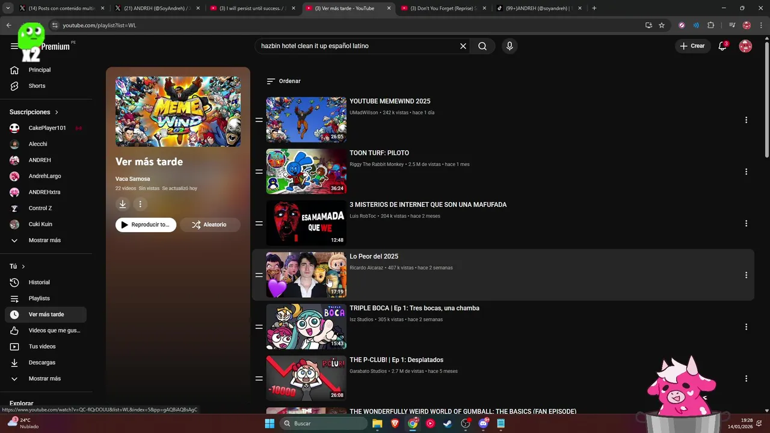The width and height of the screenshot is (770, 433).
Task: Open options menu for YOUTUBE MEMEWIND 2025
Action: coord(746,120)
